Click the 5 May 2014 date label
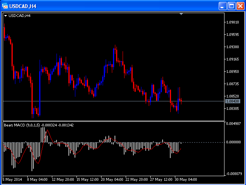246x185 pixels. click(x=12, y=180)
